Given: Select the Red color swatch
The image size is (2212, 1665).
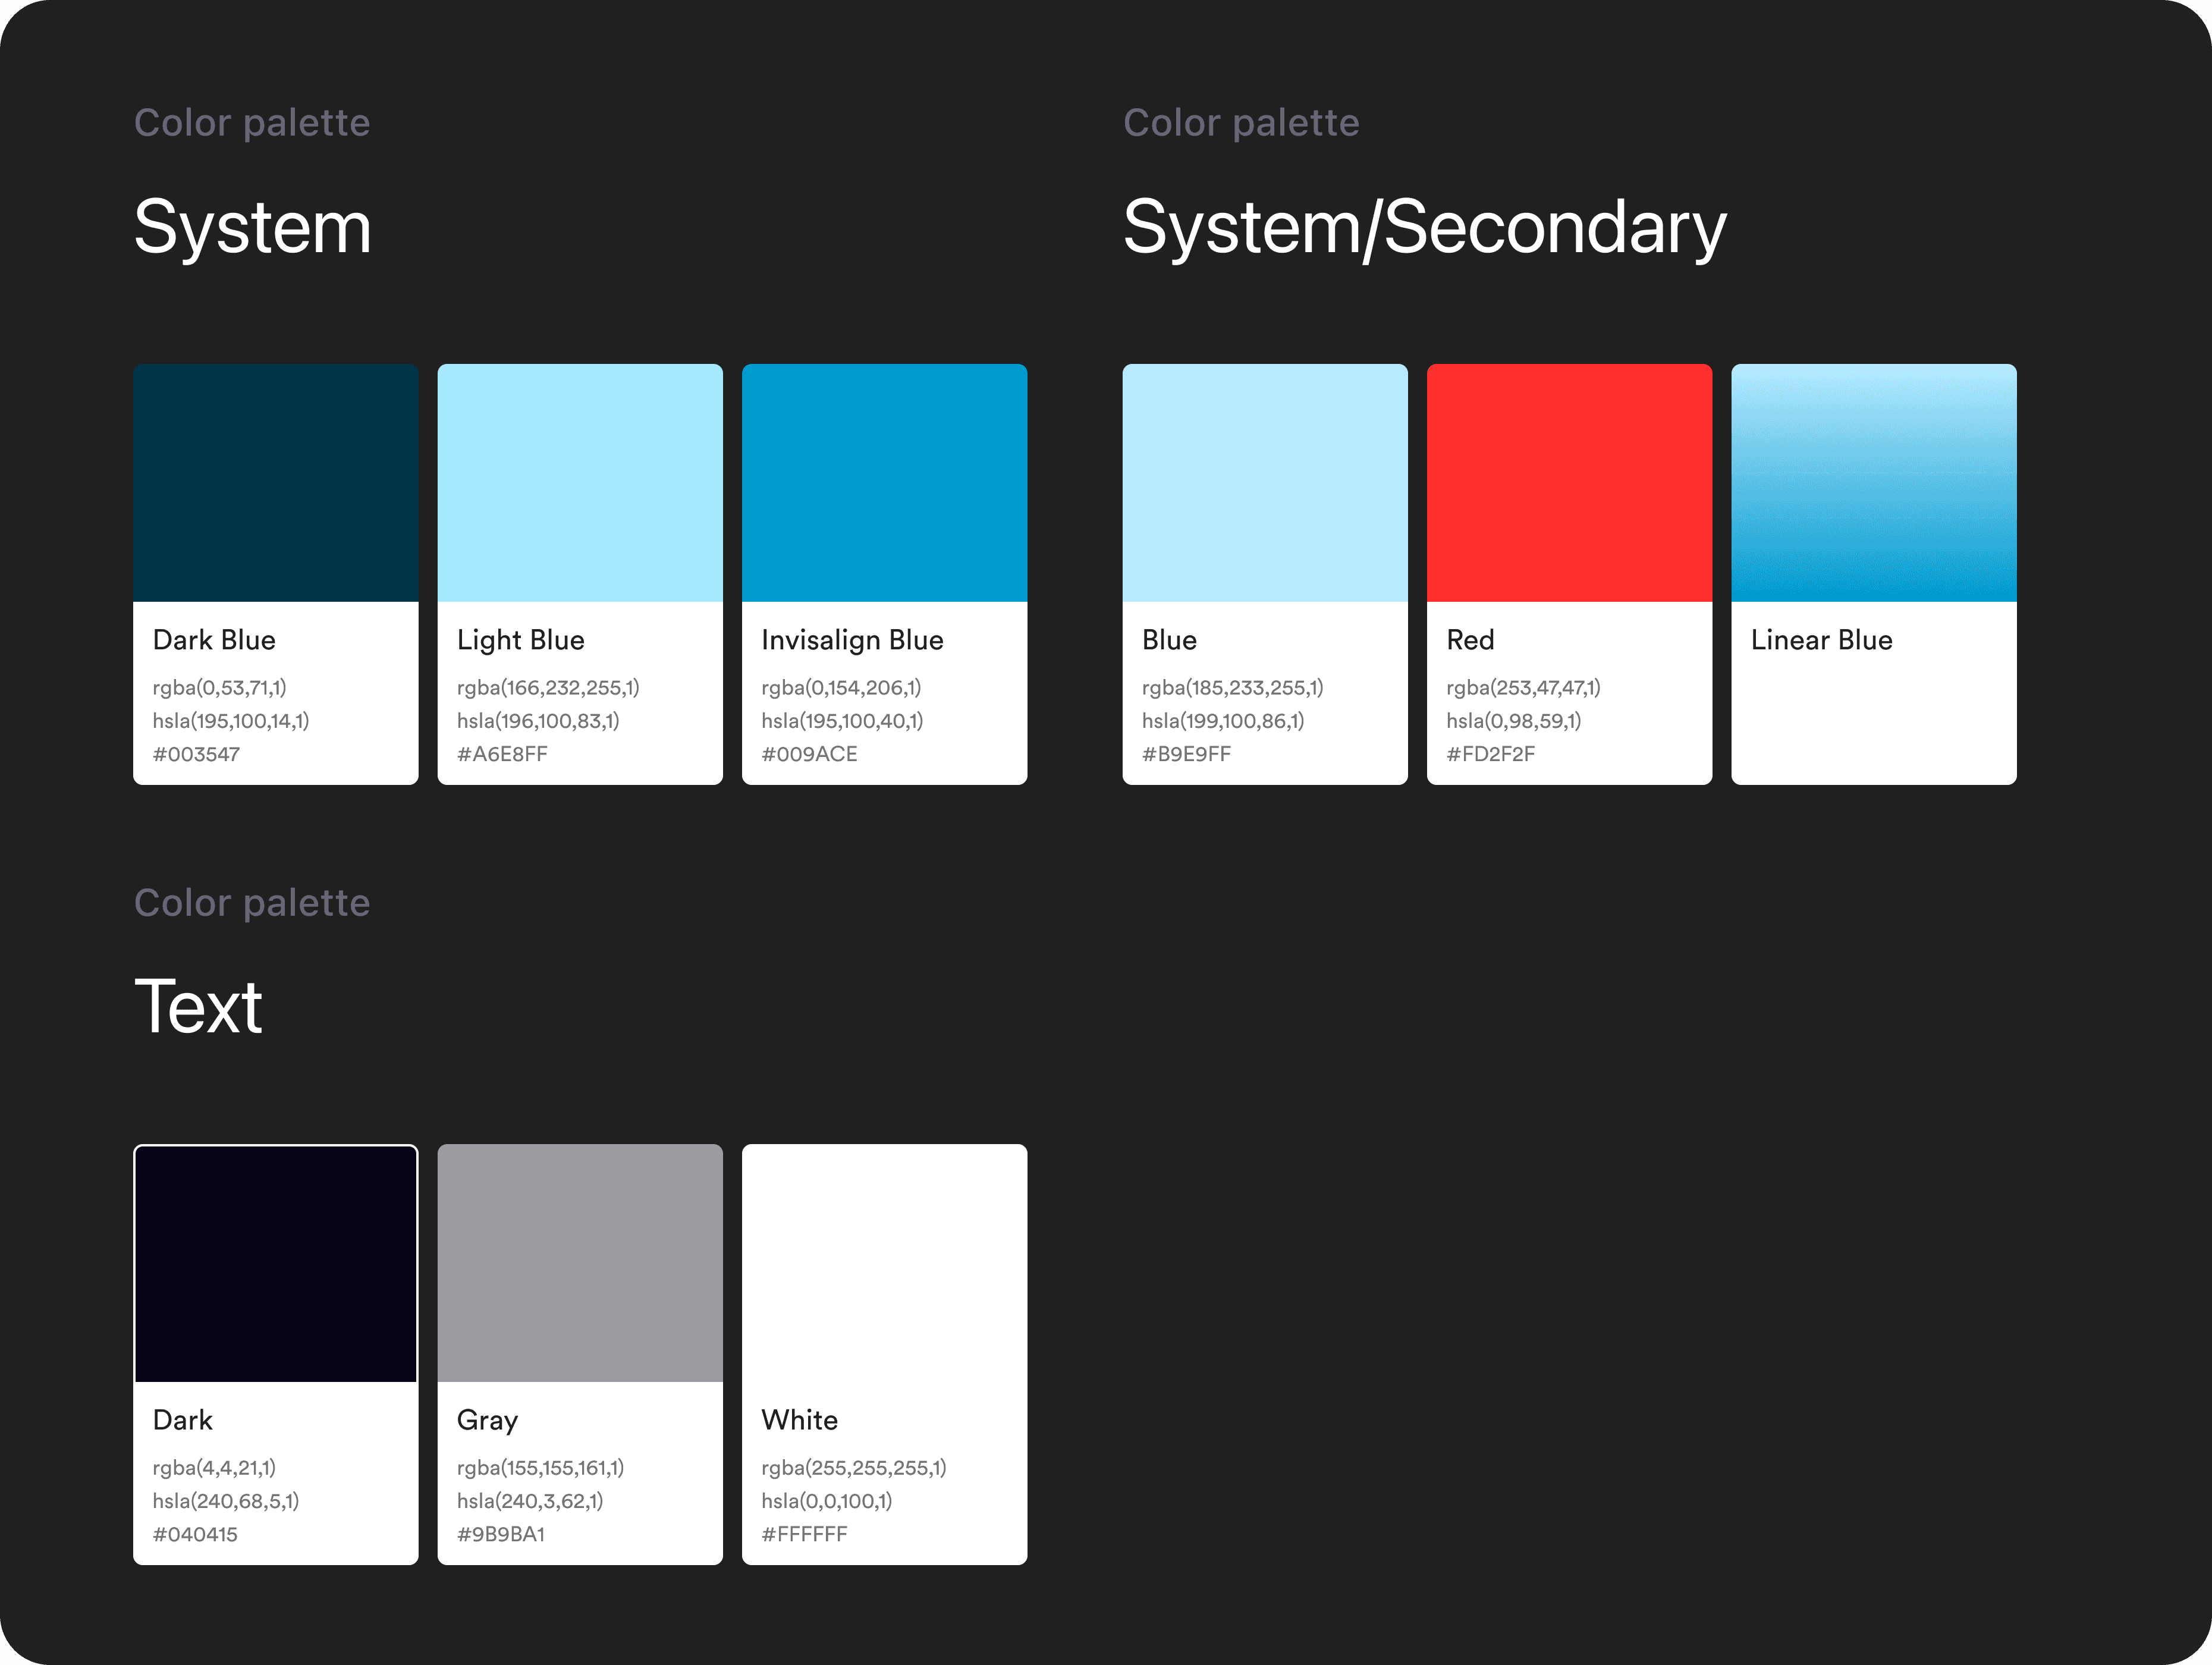Looking at the screenshot, I should [1568, 483].
